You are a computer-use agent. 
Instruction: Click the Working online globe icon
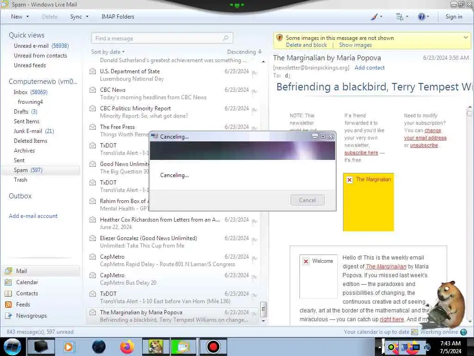[463, 332]
